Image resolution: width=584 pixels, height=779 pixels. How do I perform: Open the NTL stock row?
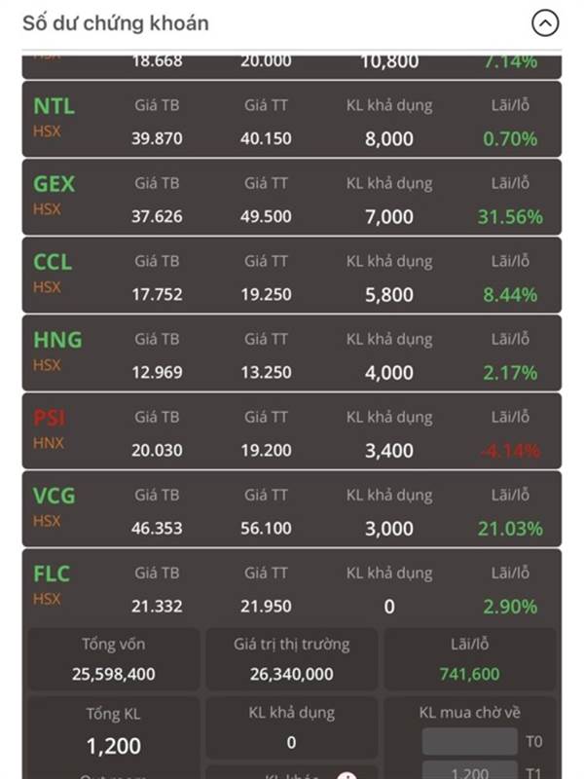[x=291, y=120]
